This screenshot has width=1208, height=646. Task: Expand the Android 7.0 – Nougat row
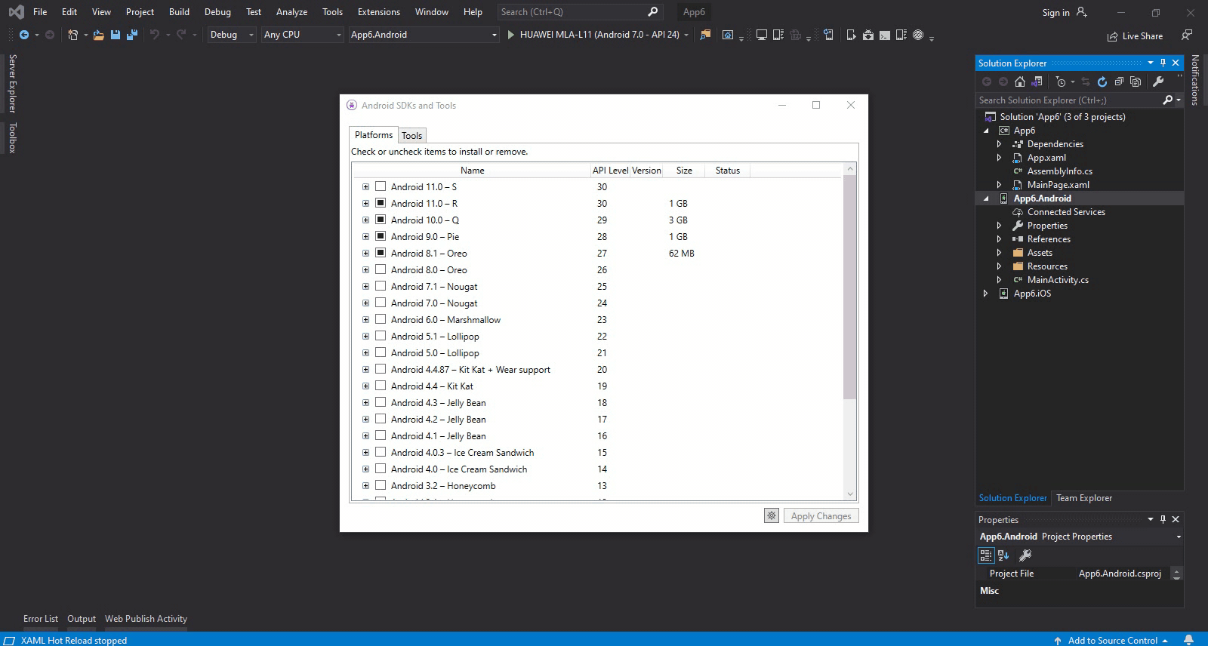[x=365, y=303]
